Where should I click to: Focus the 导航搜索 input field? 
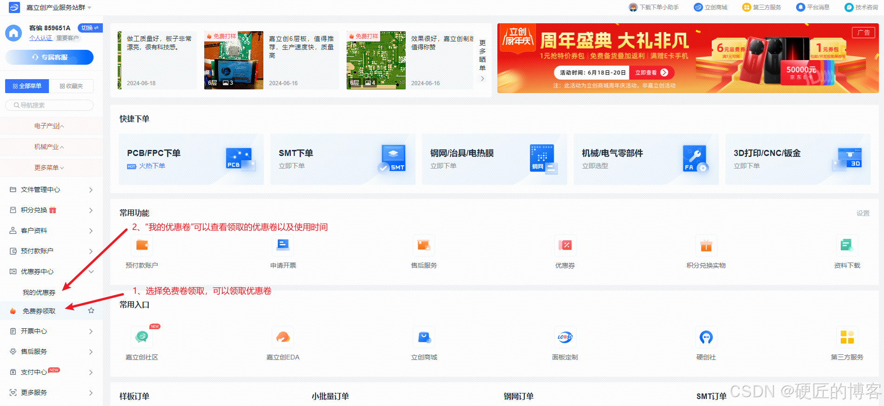49,105
